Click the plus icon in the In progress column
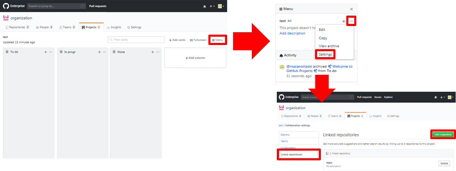The image size is (456, 171). [x=99, y=52]
